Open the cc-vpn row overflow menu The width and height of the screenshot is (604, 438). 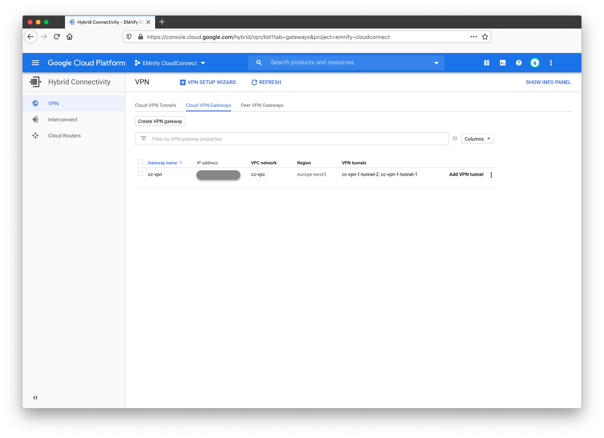[491, 175]
